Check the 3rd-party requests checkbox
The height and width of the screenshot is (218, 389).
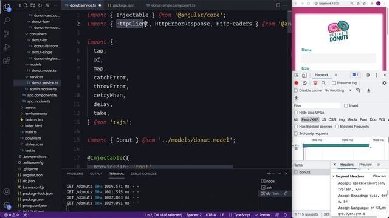point(296,133)
